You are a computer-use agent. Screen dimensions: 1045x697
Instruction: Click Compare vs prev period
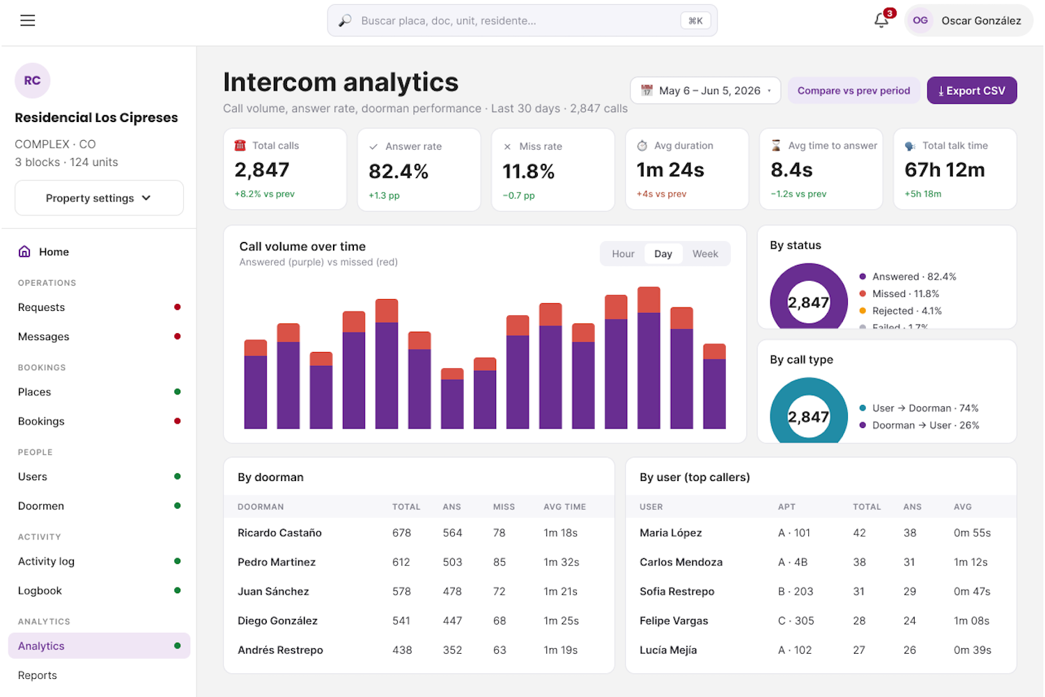tap(853, 91)
